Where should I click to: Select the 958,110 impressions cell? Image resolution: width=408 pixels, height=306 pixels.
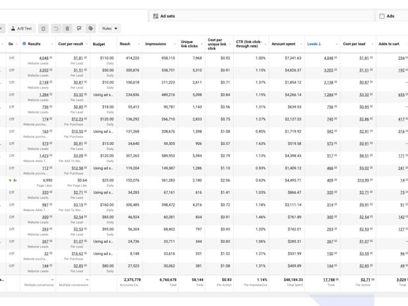click(x=160, y=60)
